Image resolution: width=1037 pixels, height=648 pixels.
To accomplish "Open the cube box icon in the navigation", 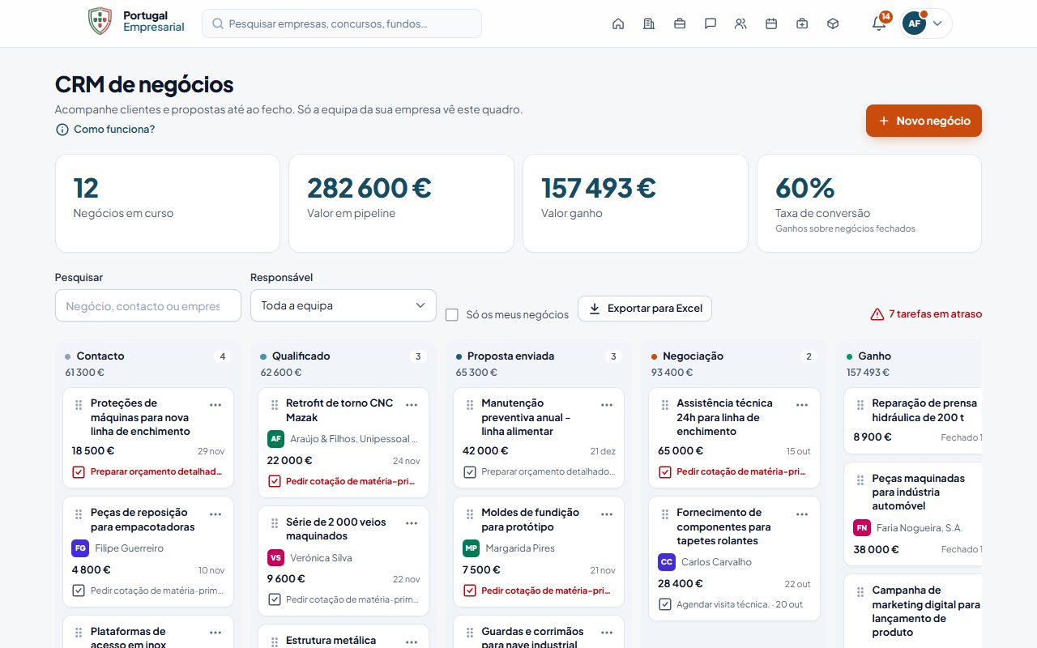I will coord(833,23).
